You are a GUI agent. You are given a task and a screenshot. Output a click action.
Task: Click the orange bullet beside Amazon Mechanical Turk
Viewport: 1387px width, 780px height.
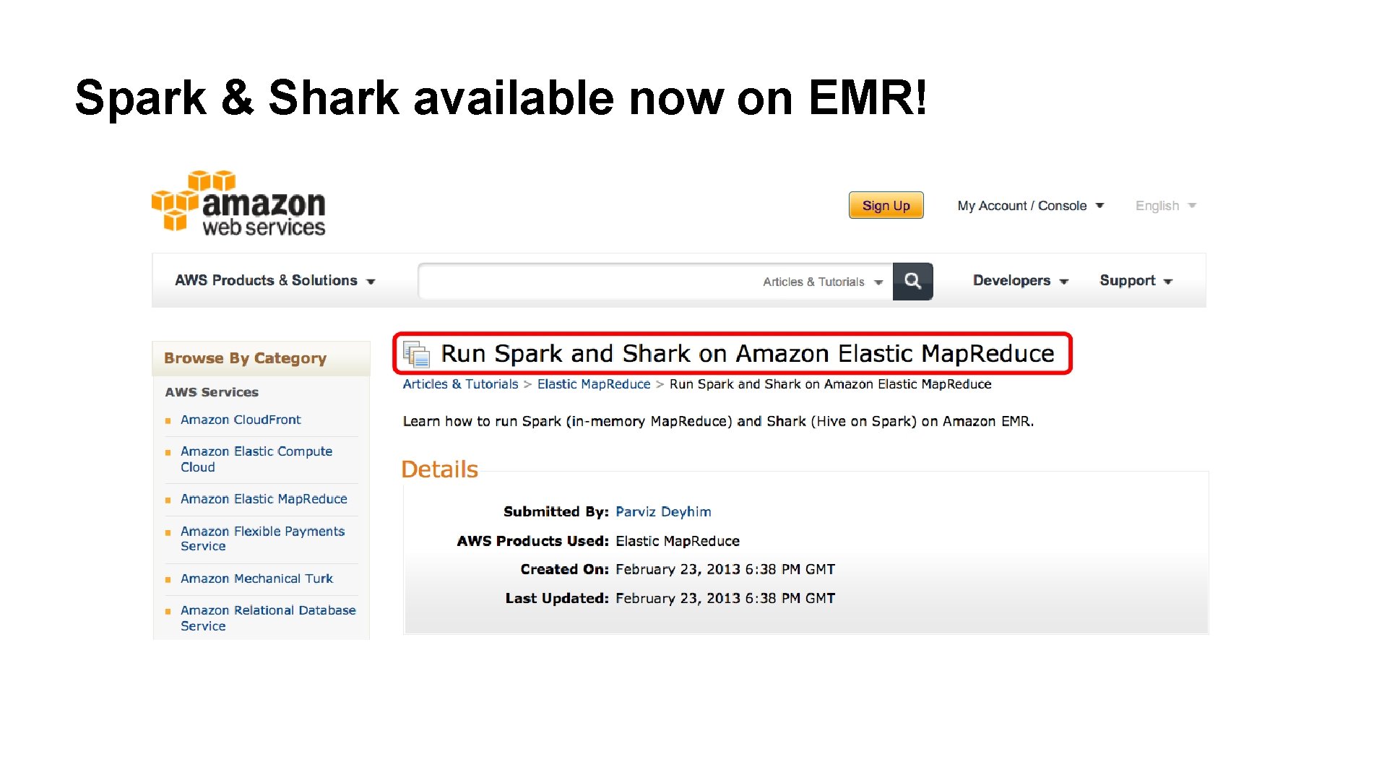pyautogui.click(x=168, y=578)
